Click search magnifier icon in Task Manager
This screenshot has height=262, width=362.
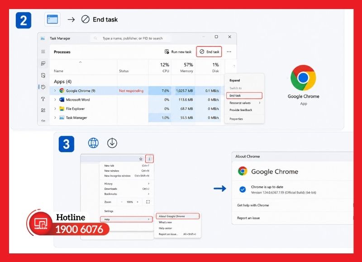95,38
